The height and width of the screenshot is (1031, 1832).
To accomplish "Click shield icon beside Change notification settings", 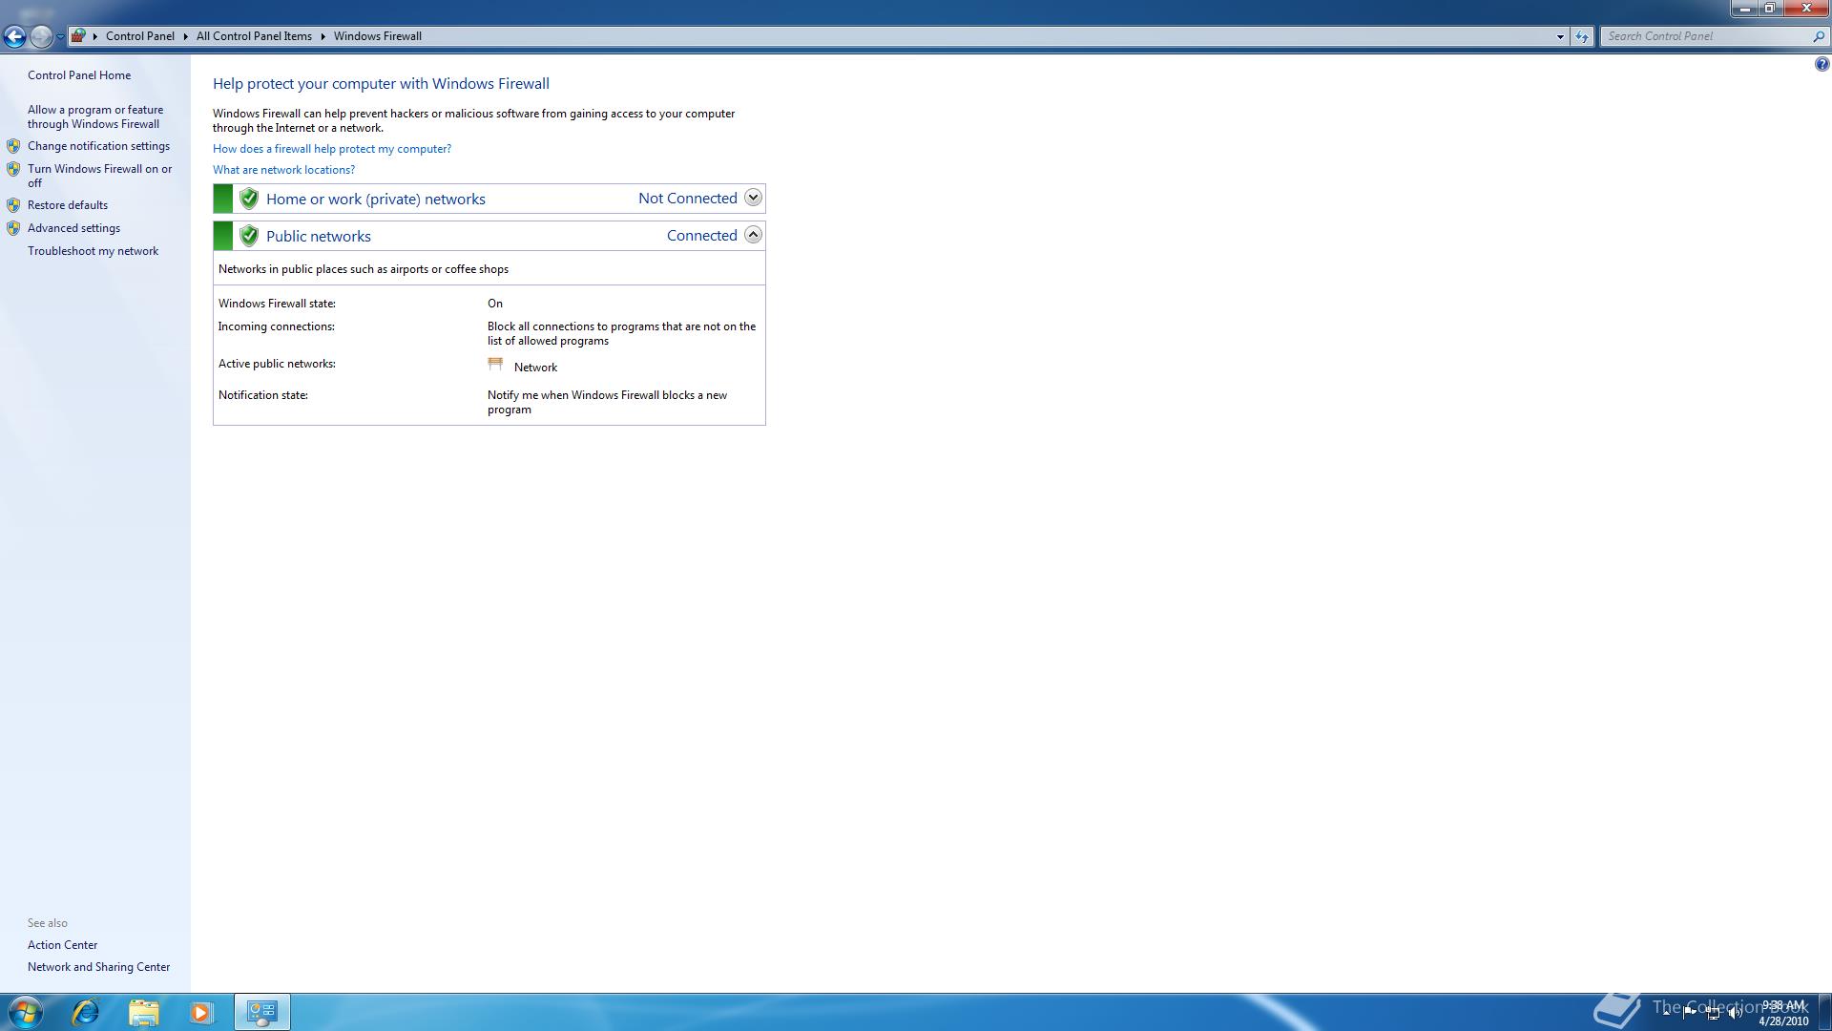I will pyautogui.click(x=13, y=146).
